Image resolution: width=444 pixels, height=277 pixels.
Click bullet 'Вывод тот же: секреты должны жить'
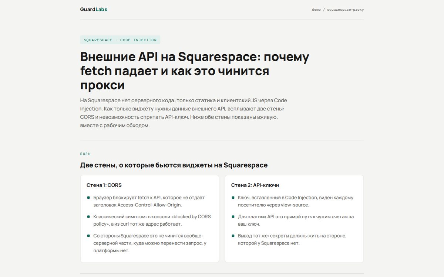coord(294,239)
